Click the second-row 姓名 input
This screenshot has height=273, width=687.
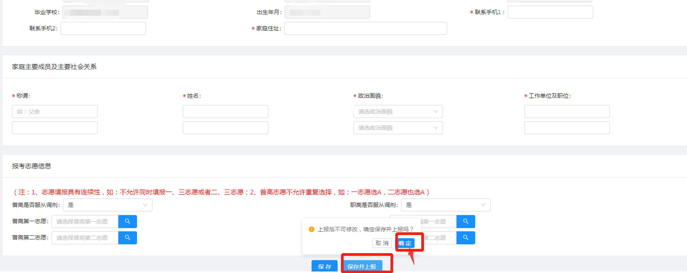pyautogui.click(x=226, y=128)
